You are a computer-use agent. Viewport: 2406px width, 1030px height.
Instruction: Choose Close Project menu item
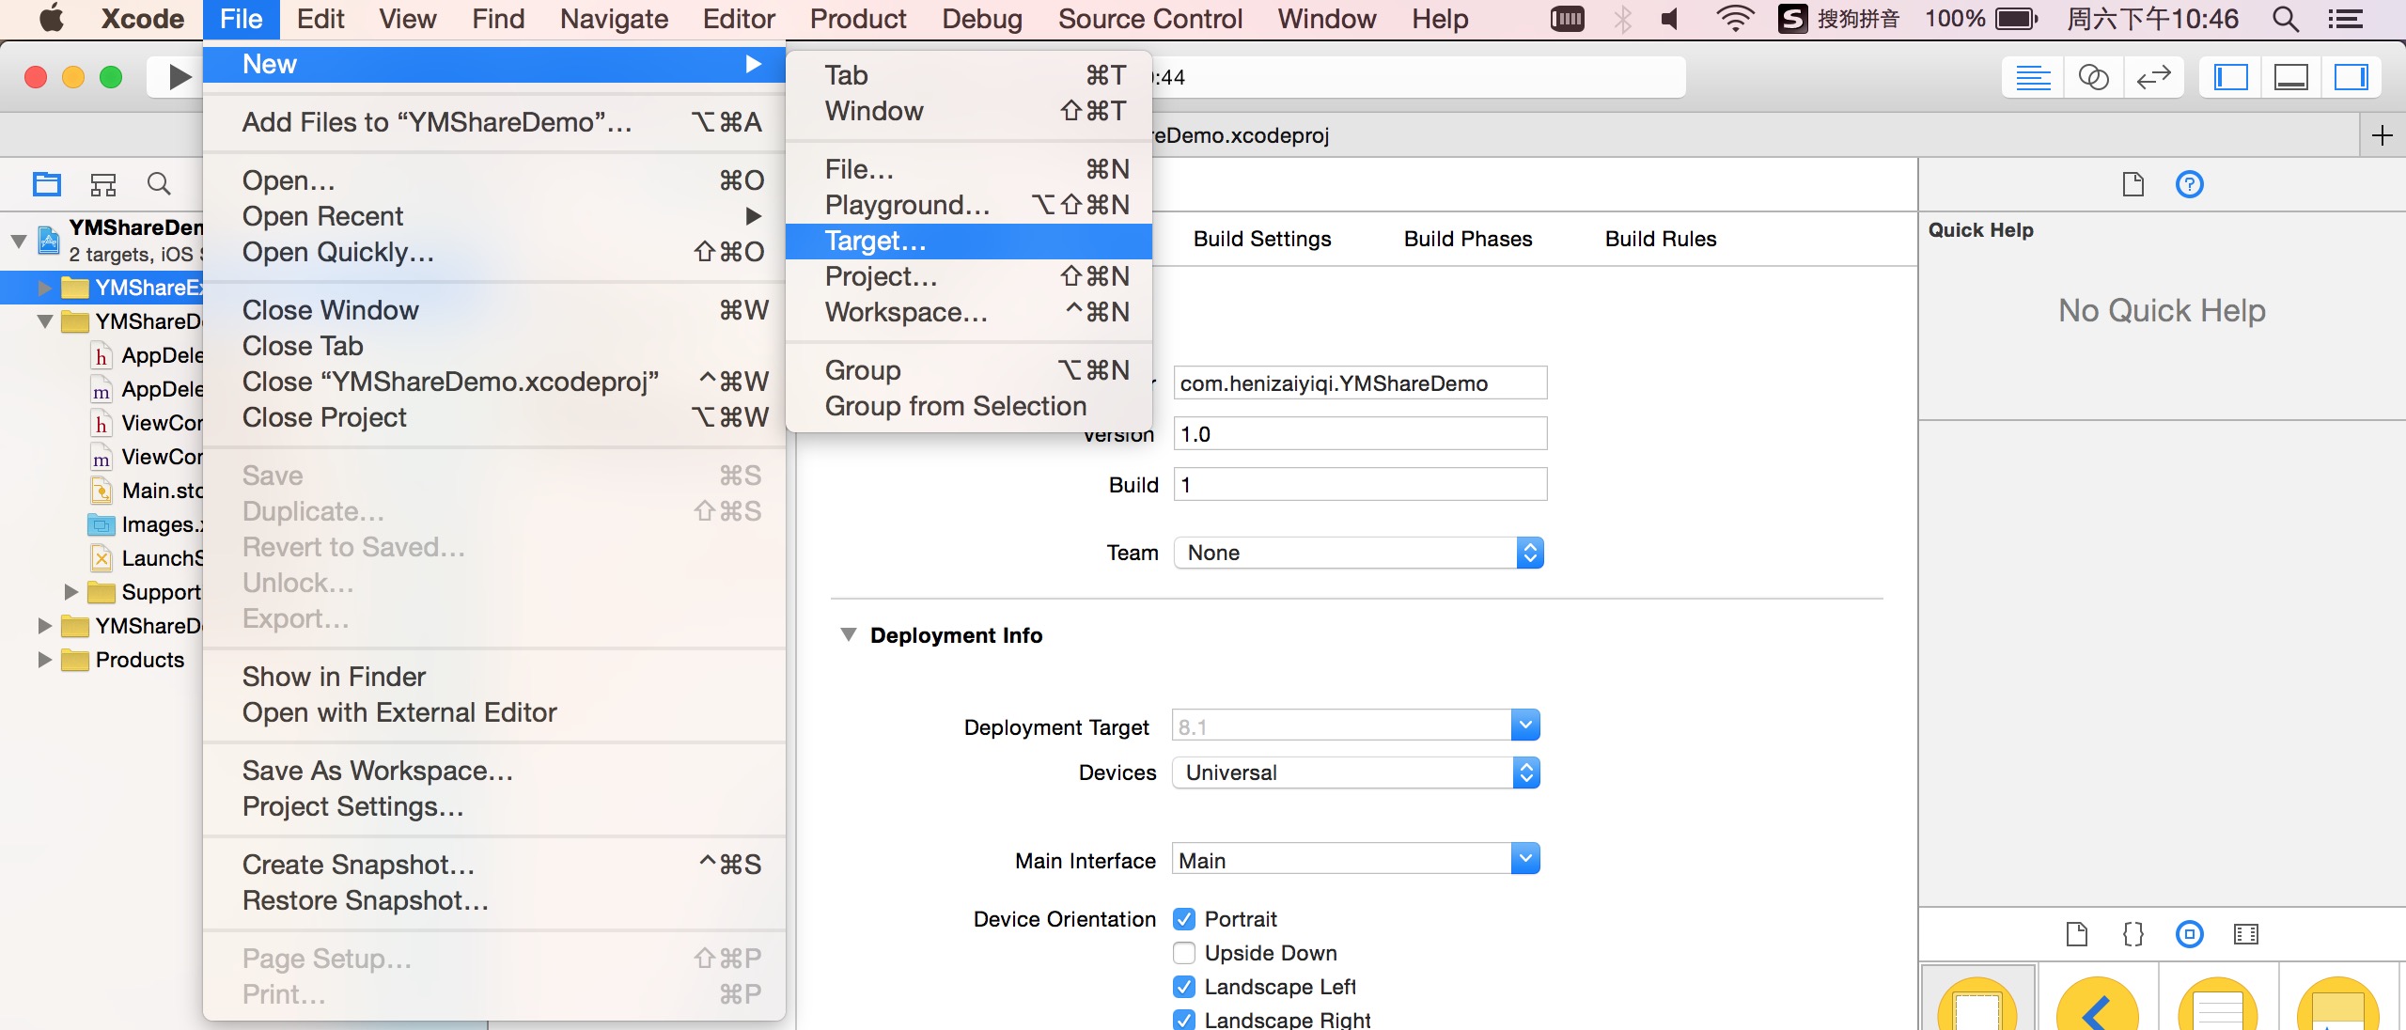pyautogui.click(x=494, y=417)
